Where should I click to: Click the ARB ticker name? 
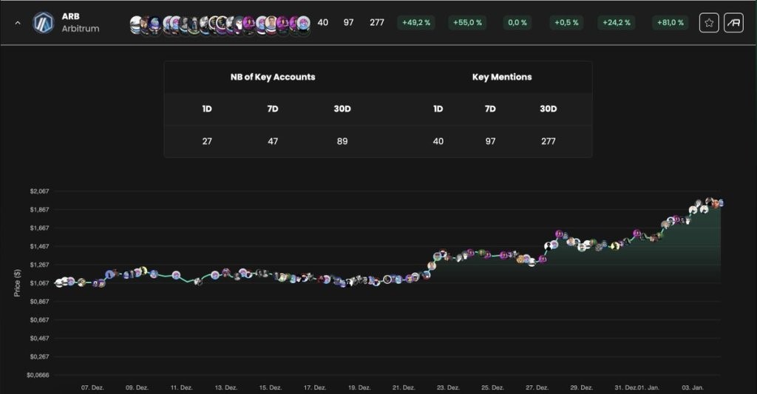coord(70,16)
